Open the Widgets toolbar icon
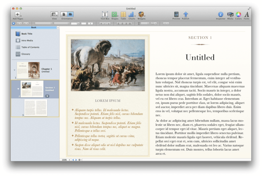 tap(141, 14)
